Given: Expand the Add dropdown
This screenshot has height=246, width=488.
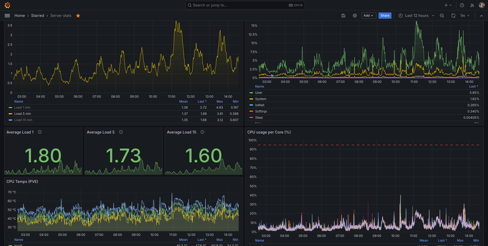Looking at the screenshot, I should click(369, 16).
